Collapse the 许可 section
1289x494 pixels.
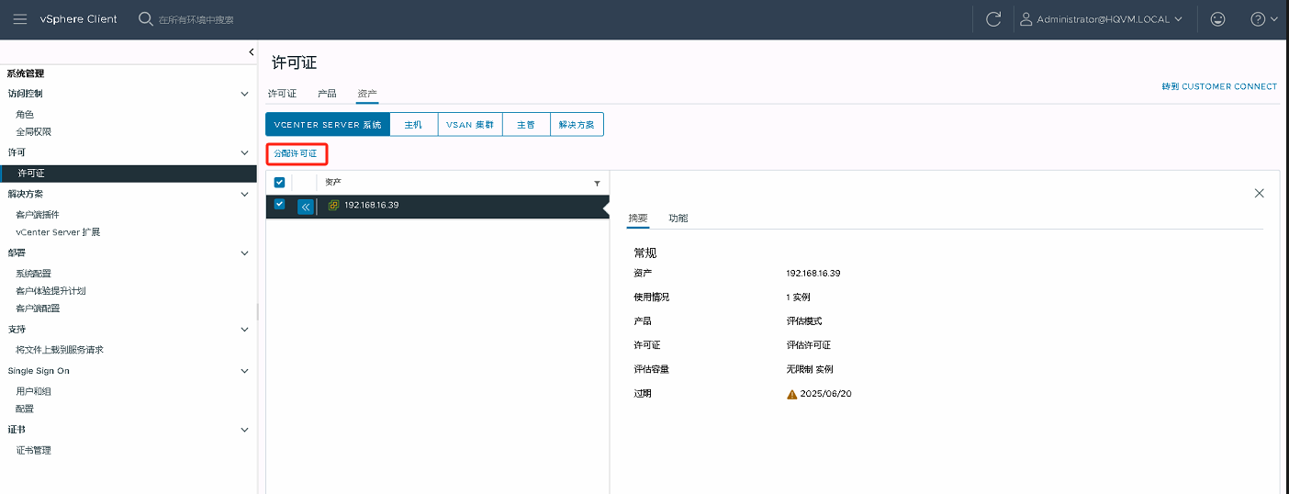point(244,152)
